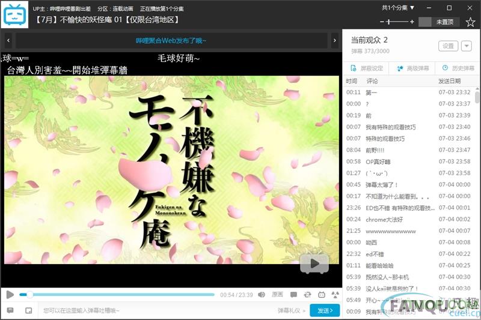Click the video progress bar
This screenshot has width=481, height=320.
117,295
